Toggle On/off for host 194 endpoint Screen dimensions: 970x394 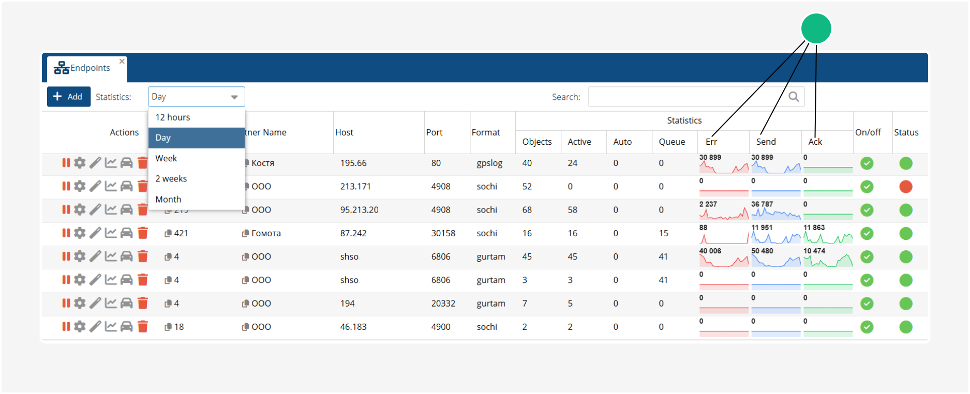click(867, 304)
